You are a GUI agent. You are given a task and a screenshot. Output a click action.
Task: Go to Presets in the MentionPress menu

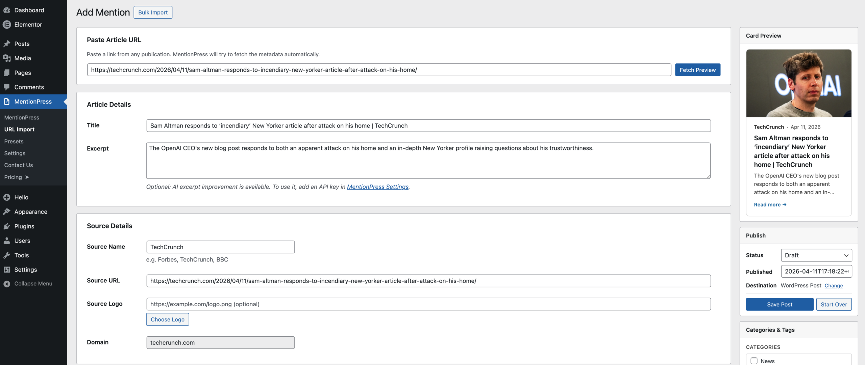(x=14, y=141)
